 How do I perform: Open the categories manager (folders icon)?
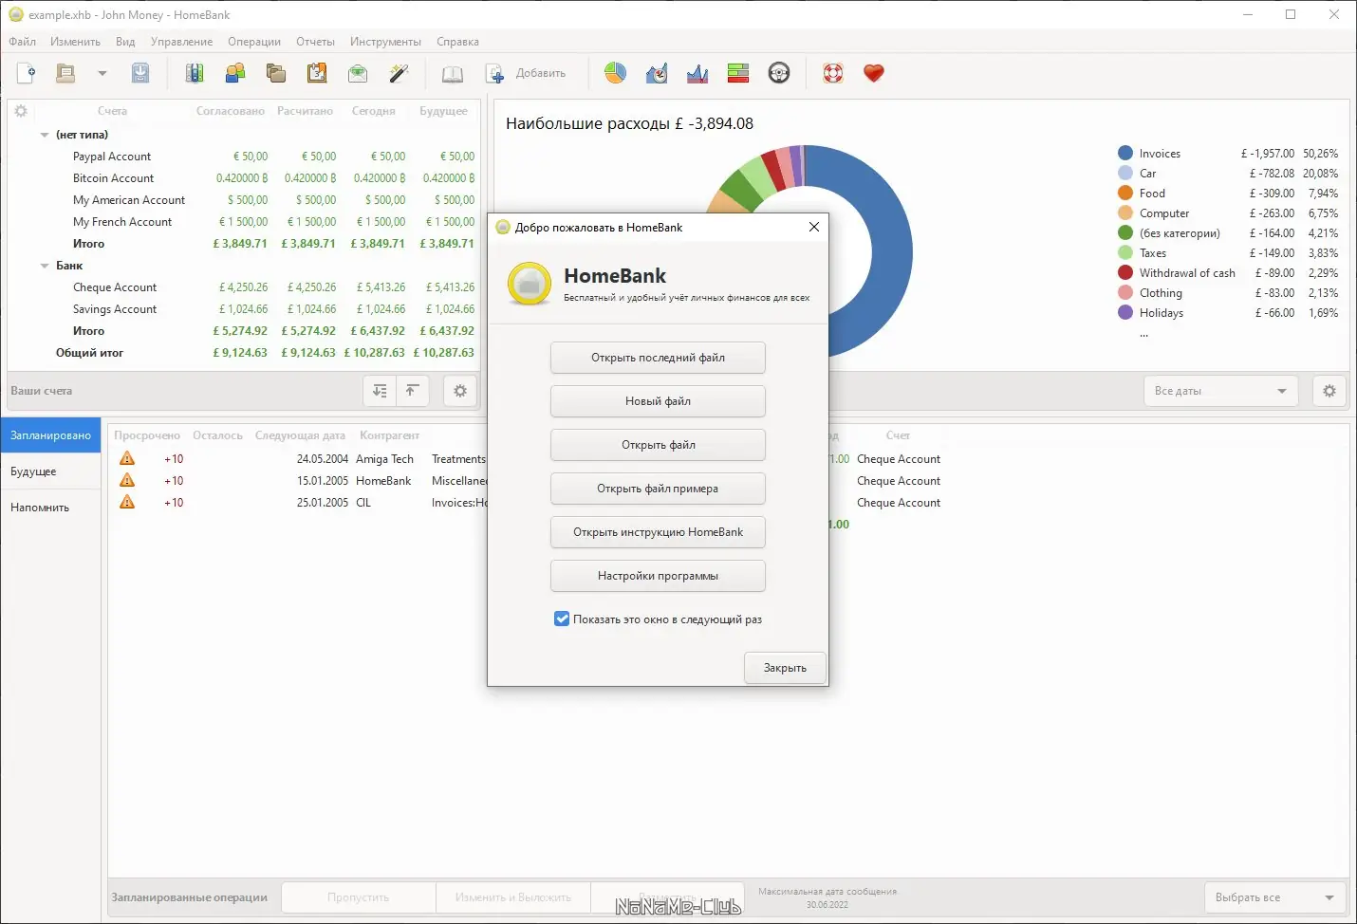tap(276, 73)
